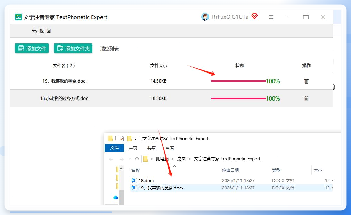Screen dimensions: 351x215
Task: Click the navigation pane scroll-up arrow
Action: click(121, 169)
